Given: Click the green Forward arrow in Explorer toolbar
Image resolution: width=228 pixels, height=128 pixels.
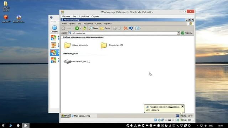Looking at the screenshot, I should coord(77,28).
